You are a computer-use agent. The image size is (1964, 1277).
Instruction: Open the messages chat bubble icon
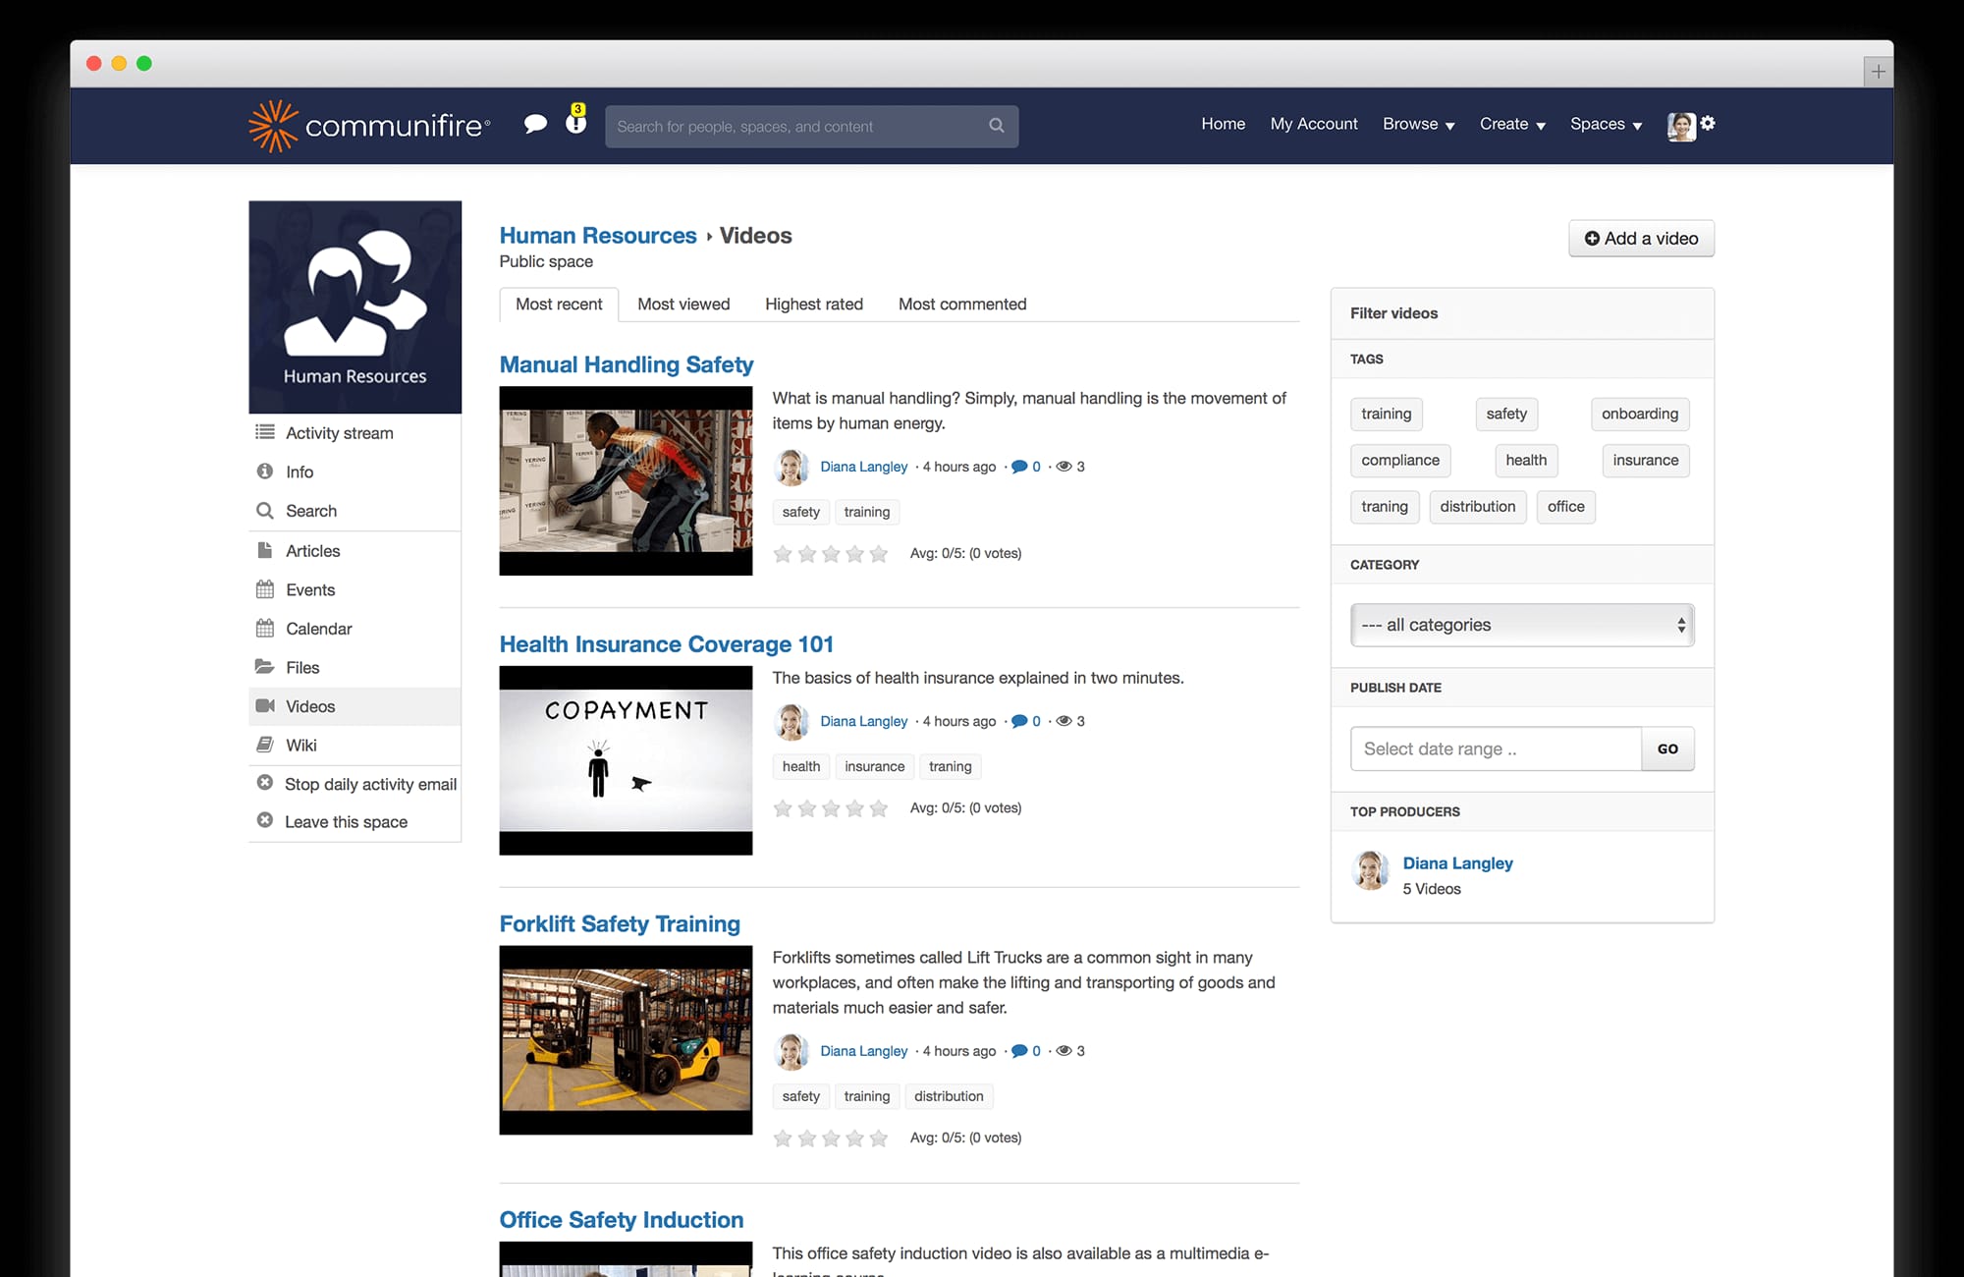536,124
